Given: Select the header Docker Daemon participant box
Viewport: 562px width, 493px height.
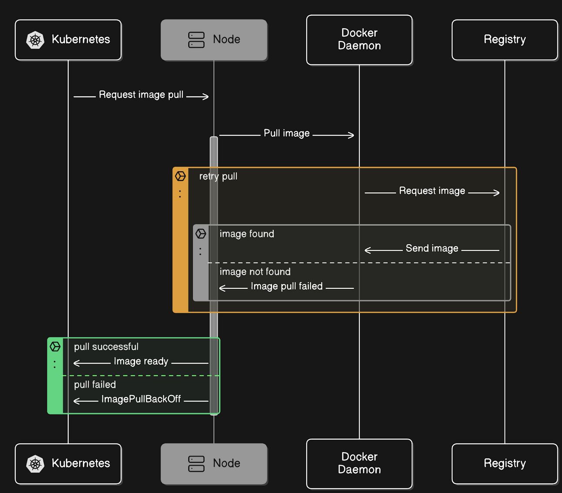Looking at the screenshot, I should click(x=359, y=40).
